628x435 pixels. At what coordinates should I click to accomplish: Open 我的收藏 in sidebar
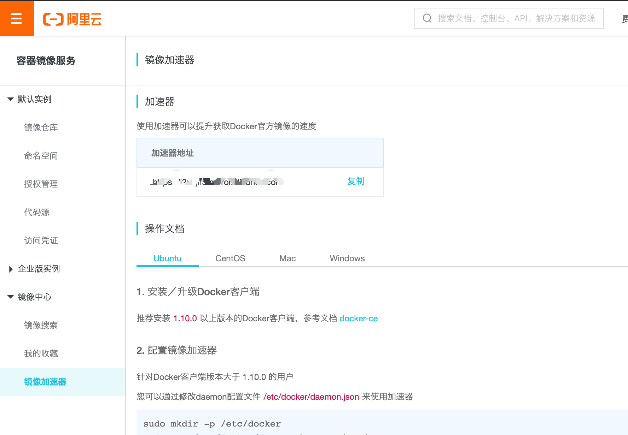pyautogui.click(x=41, y=353)
